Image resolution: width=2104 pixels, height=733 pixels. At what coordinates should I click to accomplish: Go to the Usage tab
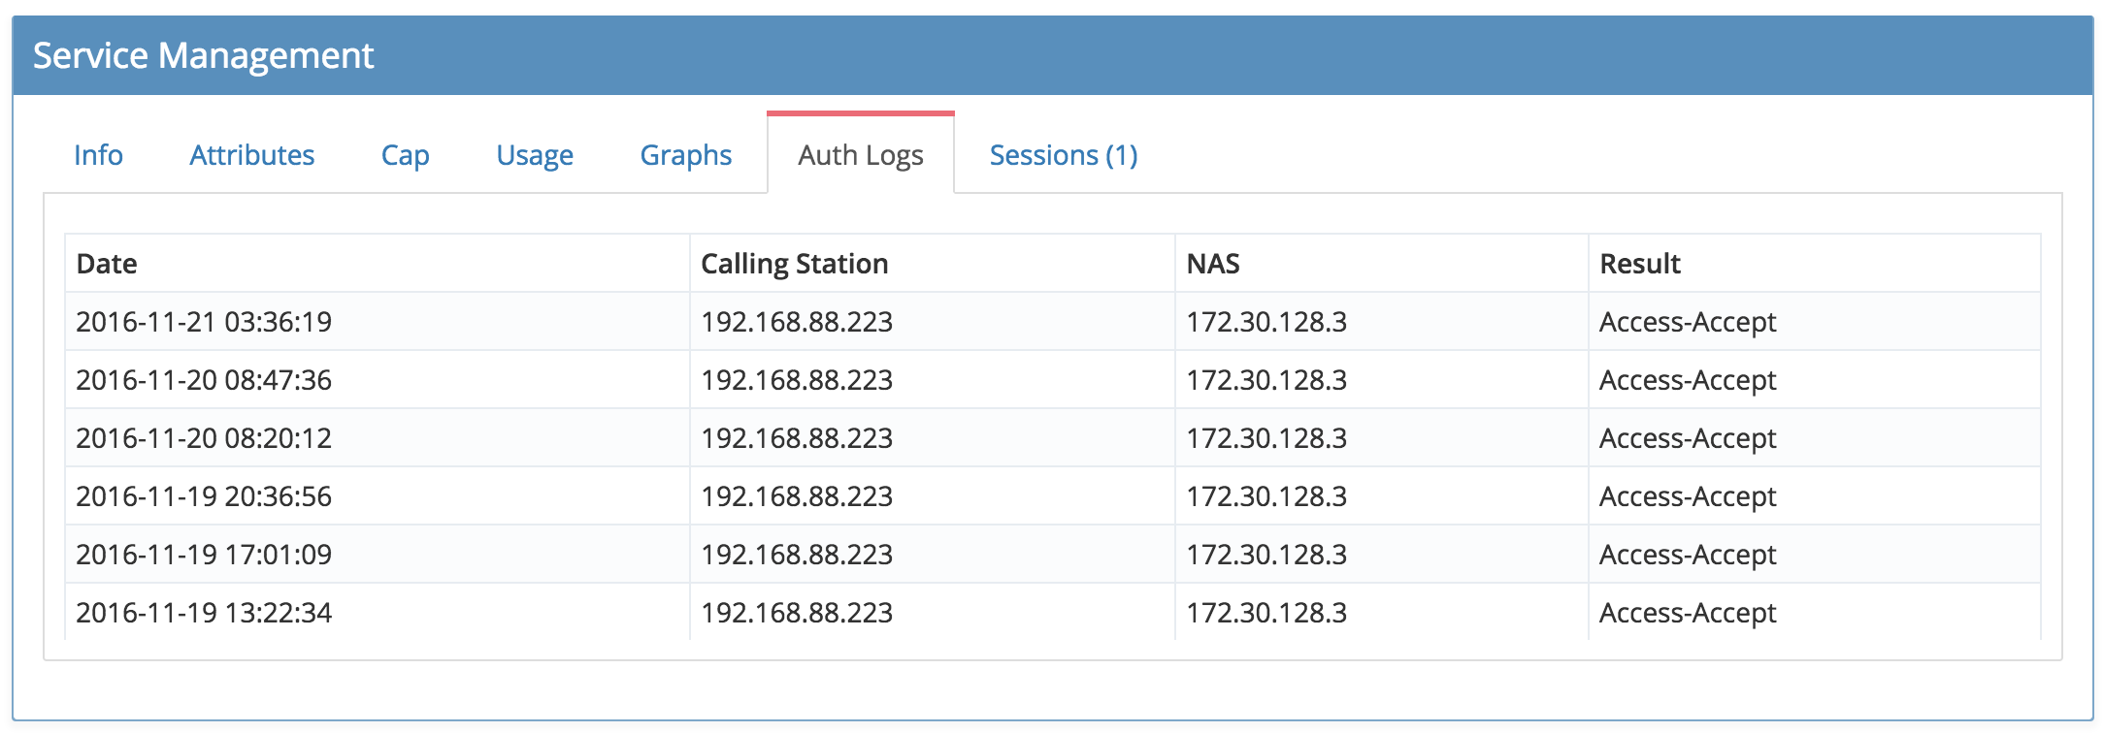535,155
